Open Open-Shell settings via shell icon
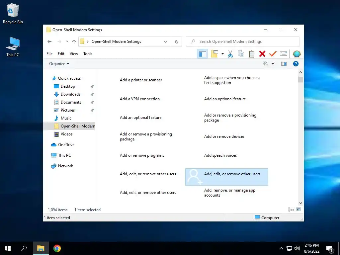The height and width of the screenshot is (255, 340). tap(297, 54)
